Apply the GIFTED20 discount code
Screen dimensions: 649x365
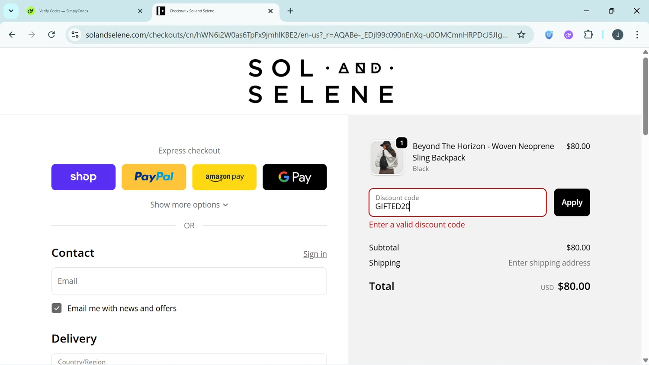point(572,202)
